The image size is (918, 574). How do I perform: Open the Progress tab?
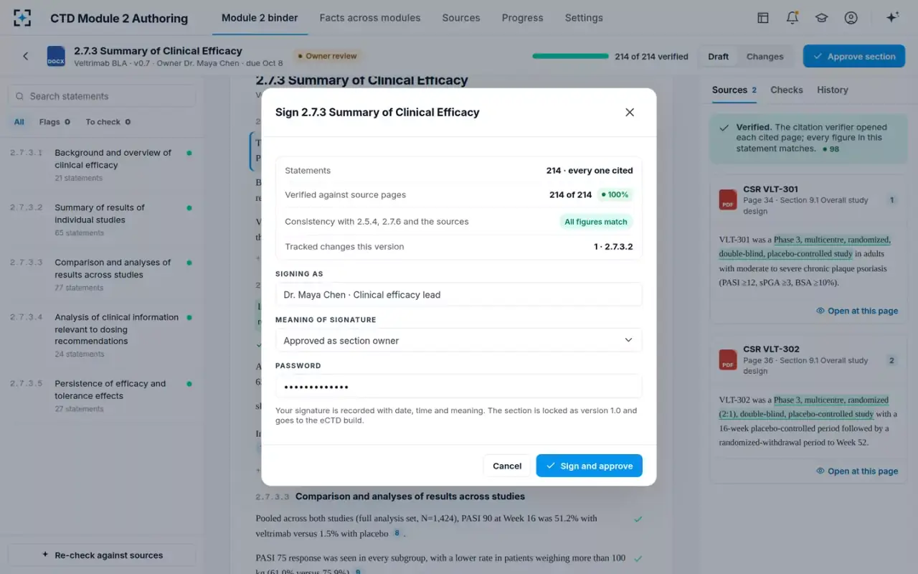522,18
